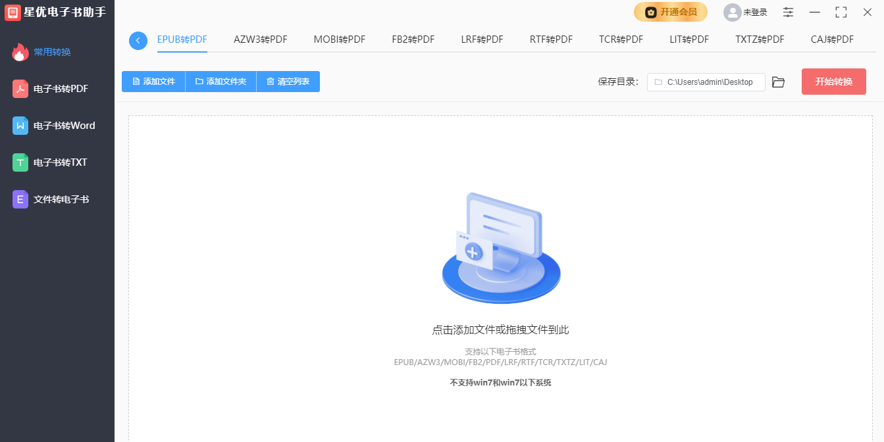The image size is (884, 442).
Task: Close the application window
Action: tap(868, 12)
